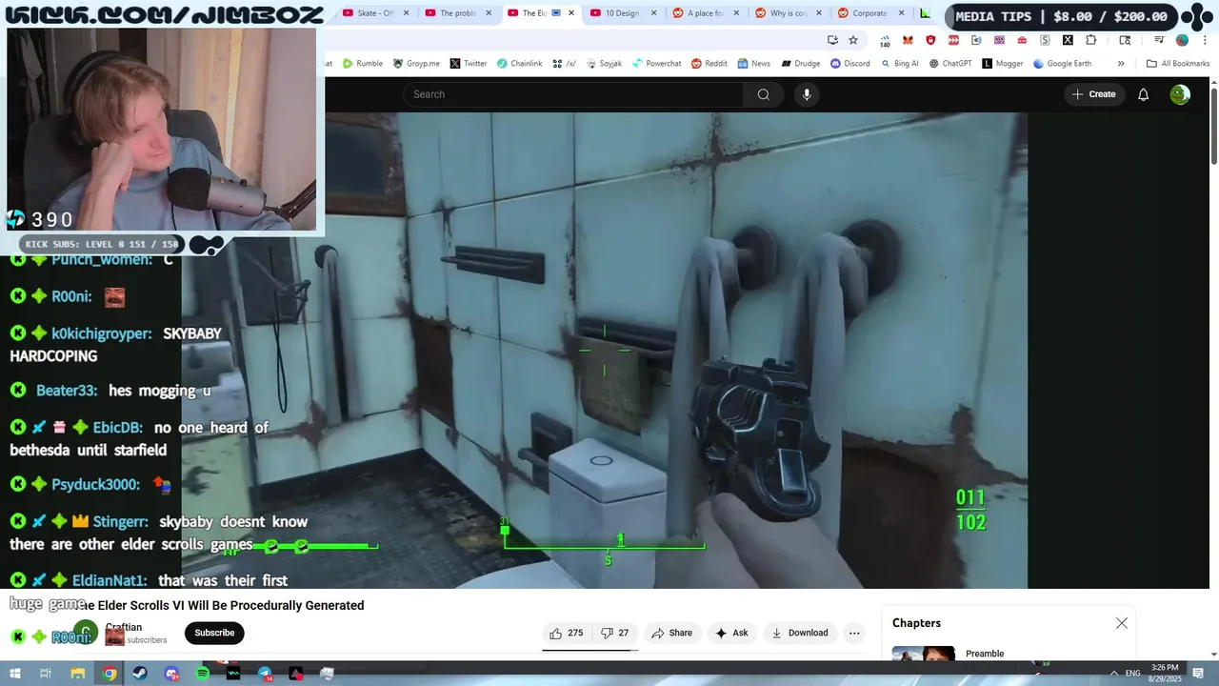1219x686 pixels.
Task: Open more actions ellipsis under video
Action: [854, 633]
